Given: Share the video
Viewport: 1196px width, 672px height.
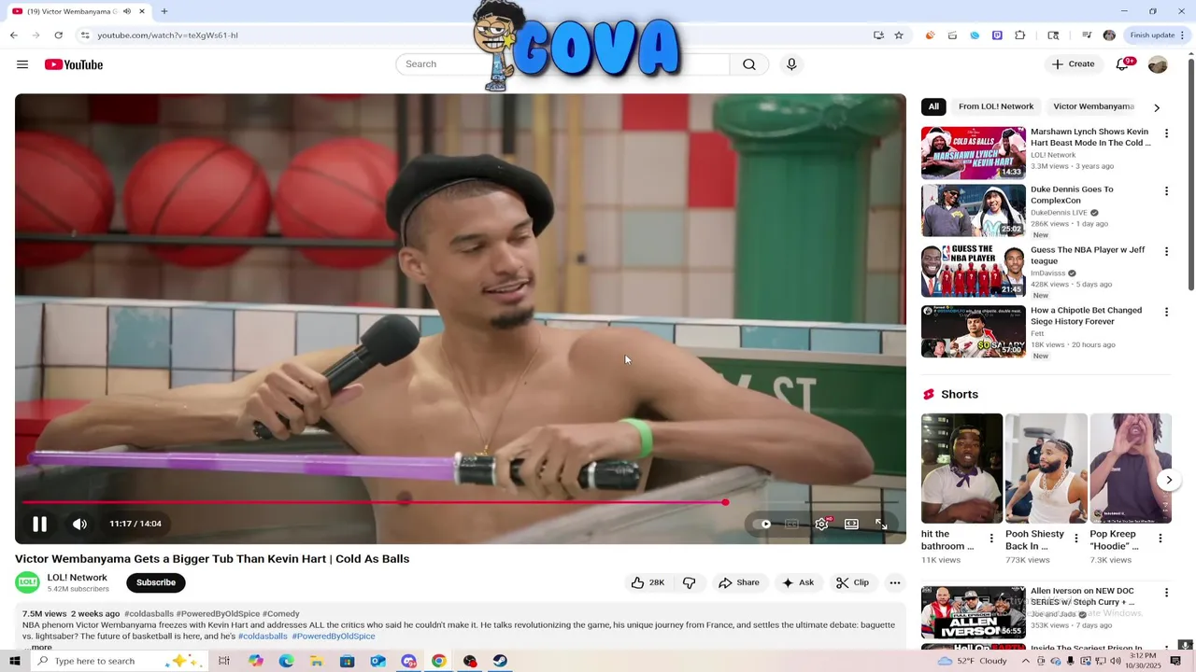Looking at the screenshot, I should 738,582.
